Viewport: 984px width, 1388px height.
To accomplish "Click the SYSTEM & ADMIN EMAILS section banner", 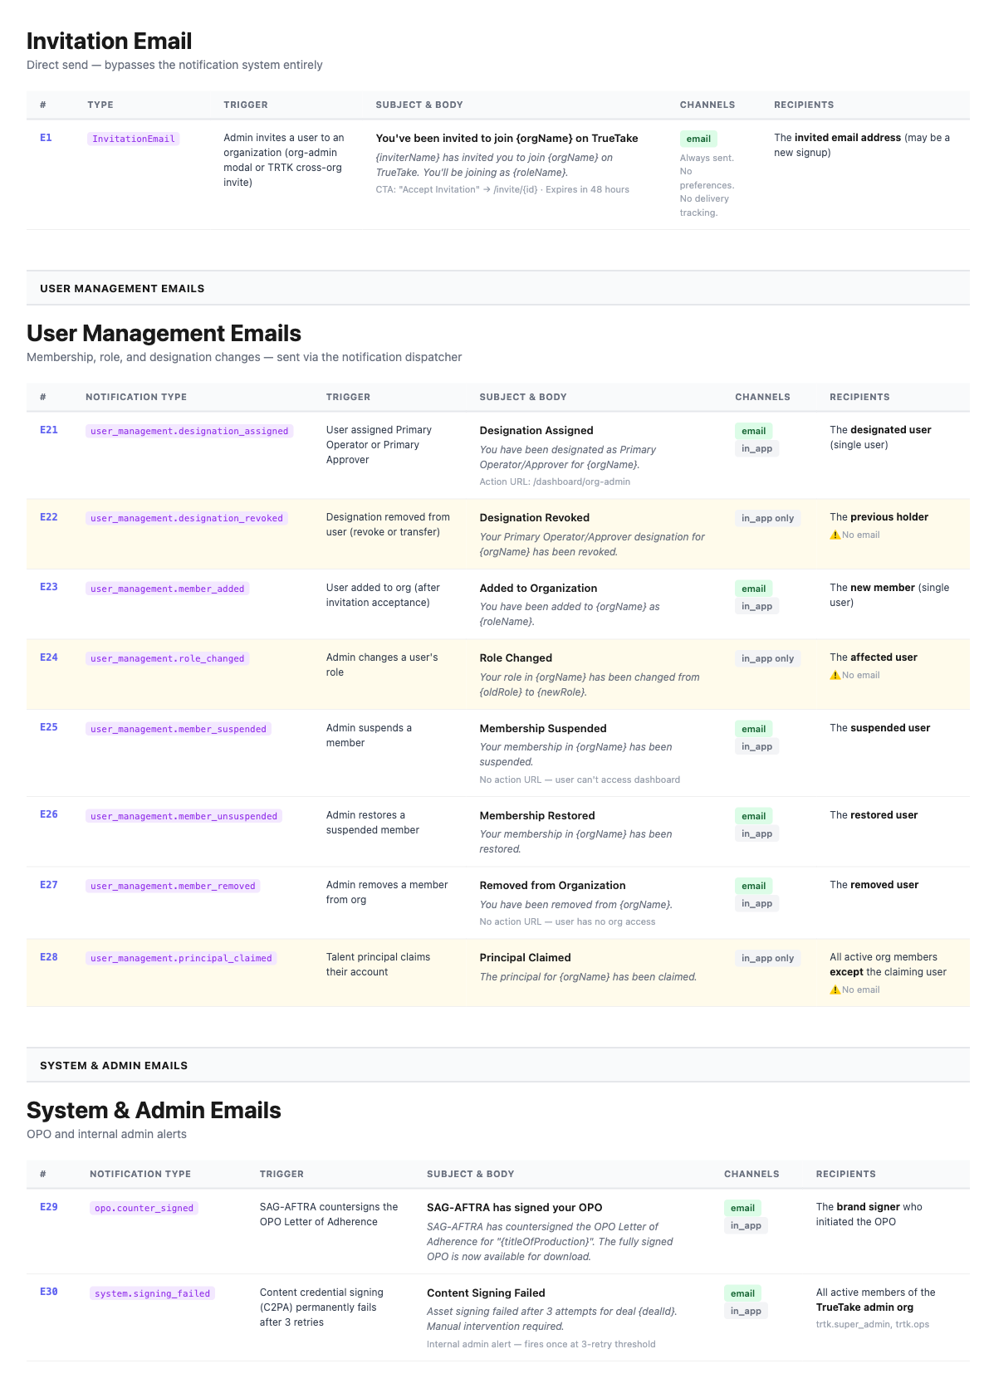I will (498, 1065).
